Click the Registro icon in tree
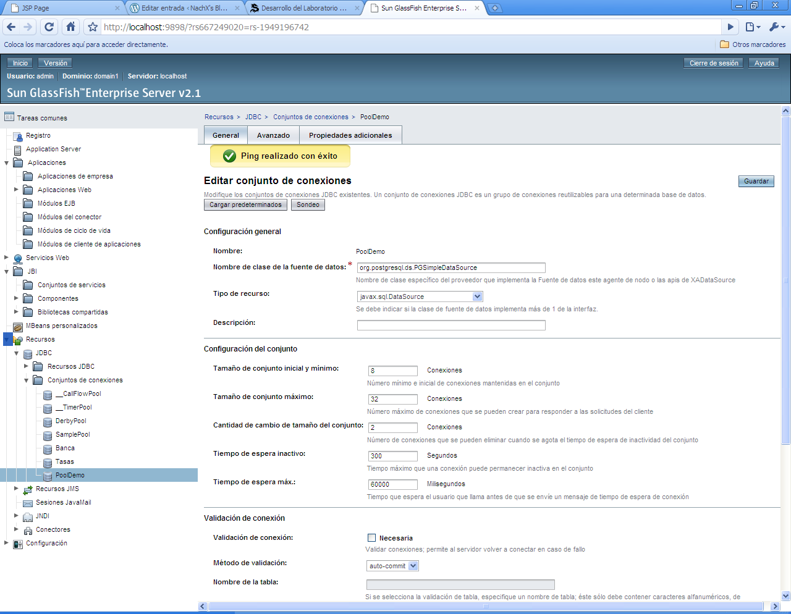 [18, 136]
